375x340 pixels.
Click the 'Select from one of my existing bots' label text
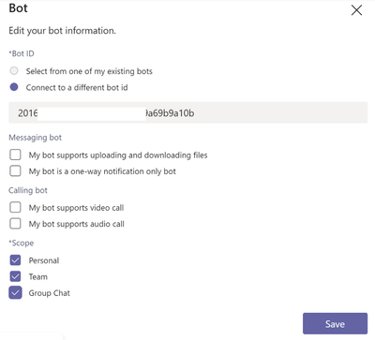point(89,71)
